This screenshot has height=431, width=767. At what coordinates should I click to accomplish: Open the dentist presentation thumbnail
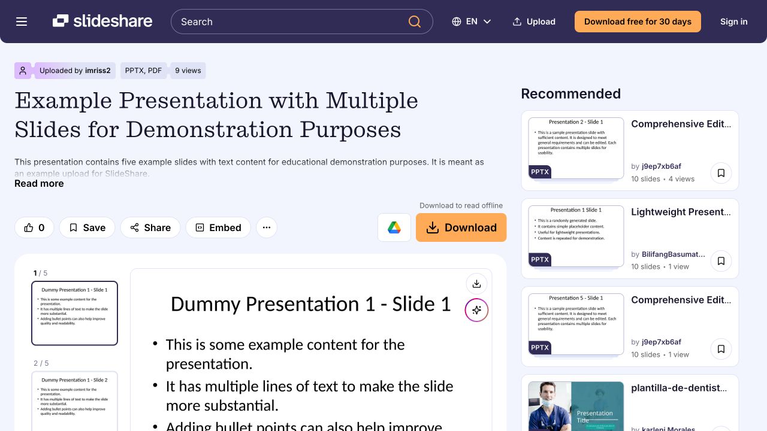[576, 406]
